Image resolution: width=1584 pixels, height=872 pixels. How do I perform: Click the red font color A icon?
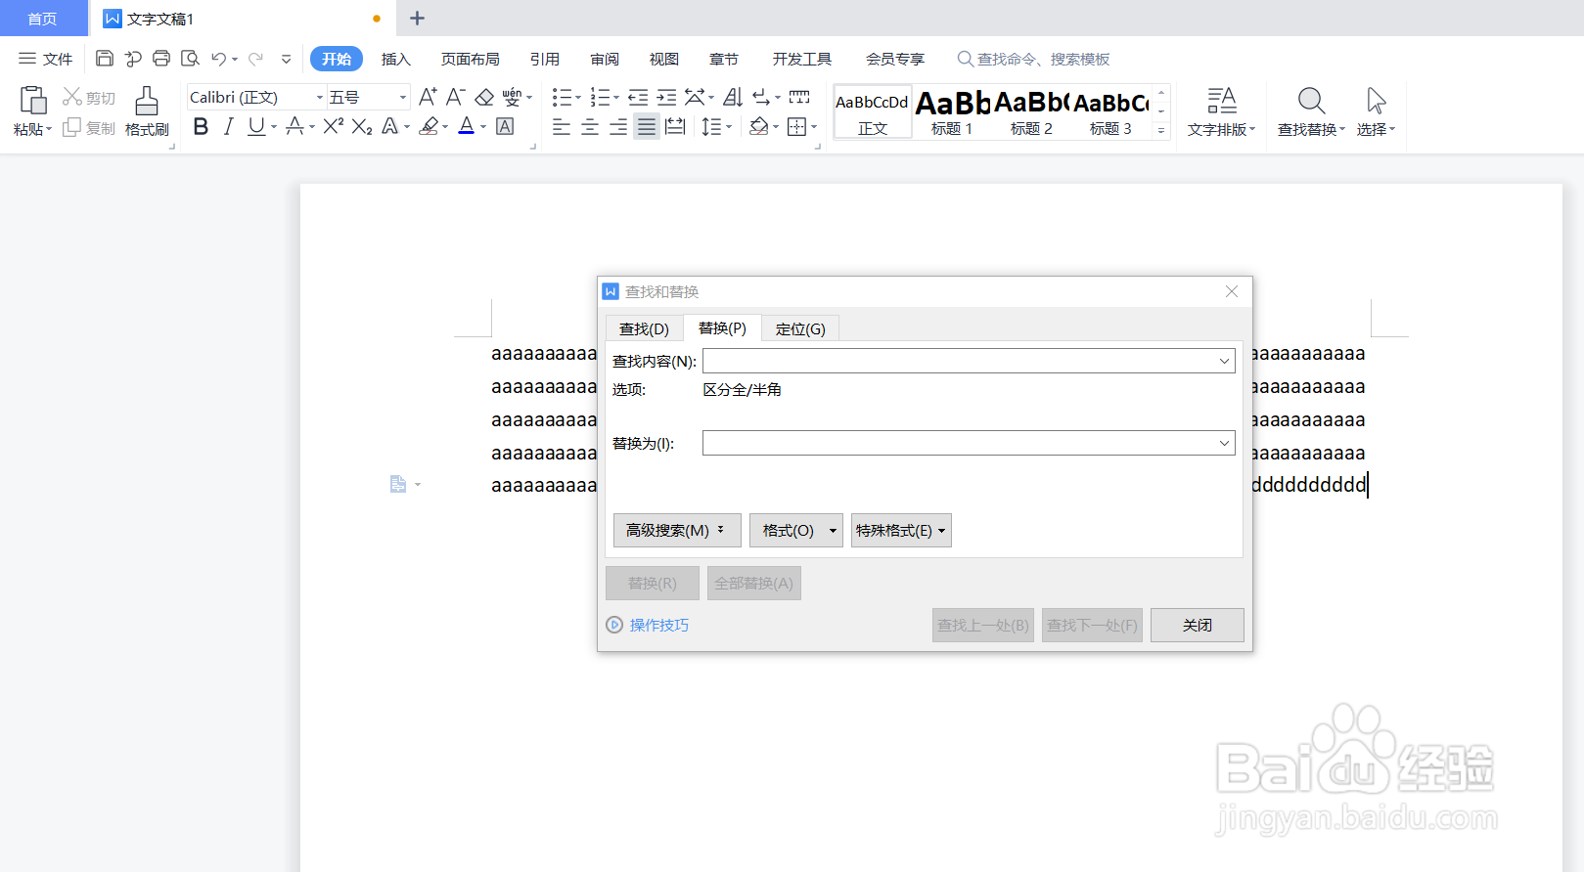pyautogui.click(x=467, y=126)
